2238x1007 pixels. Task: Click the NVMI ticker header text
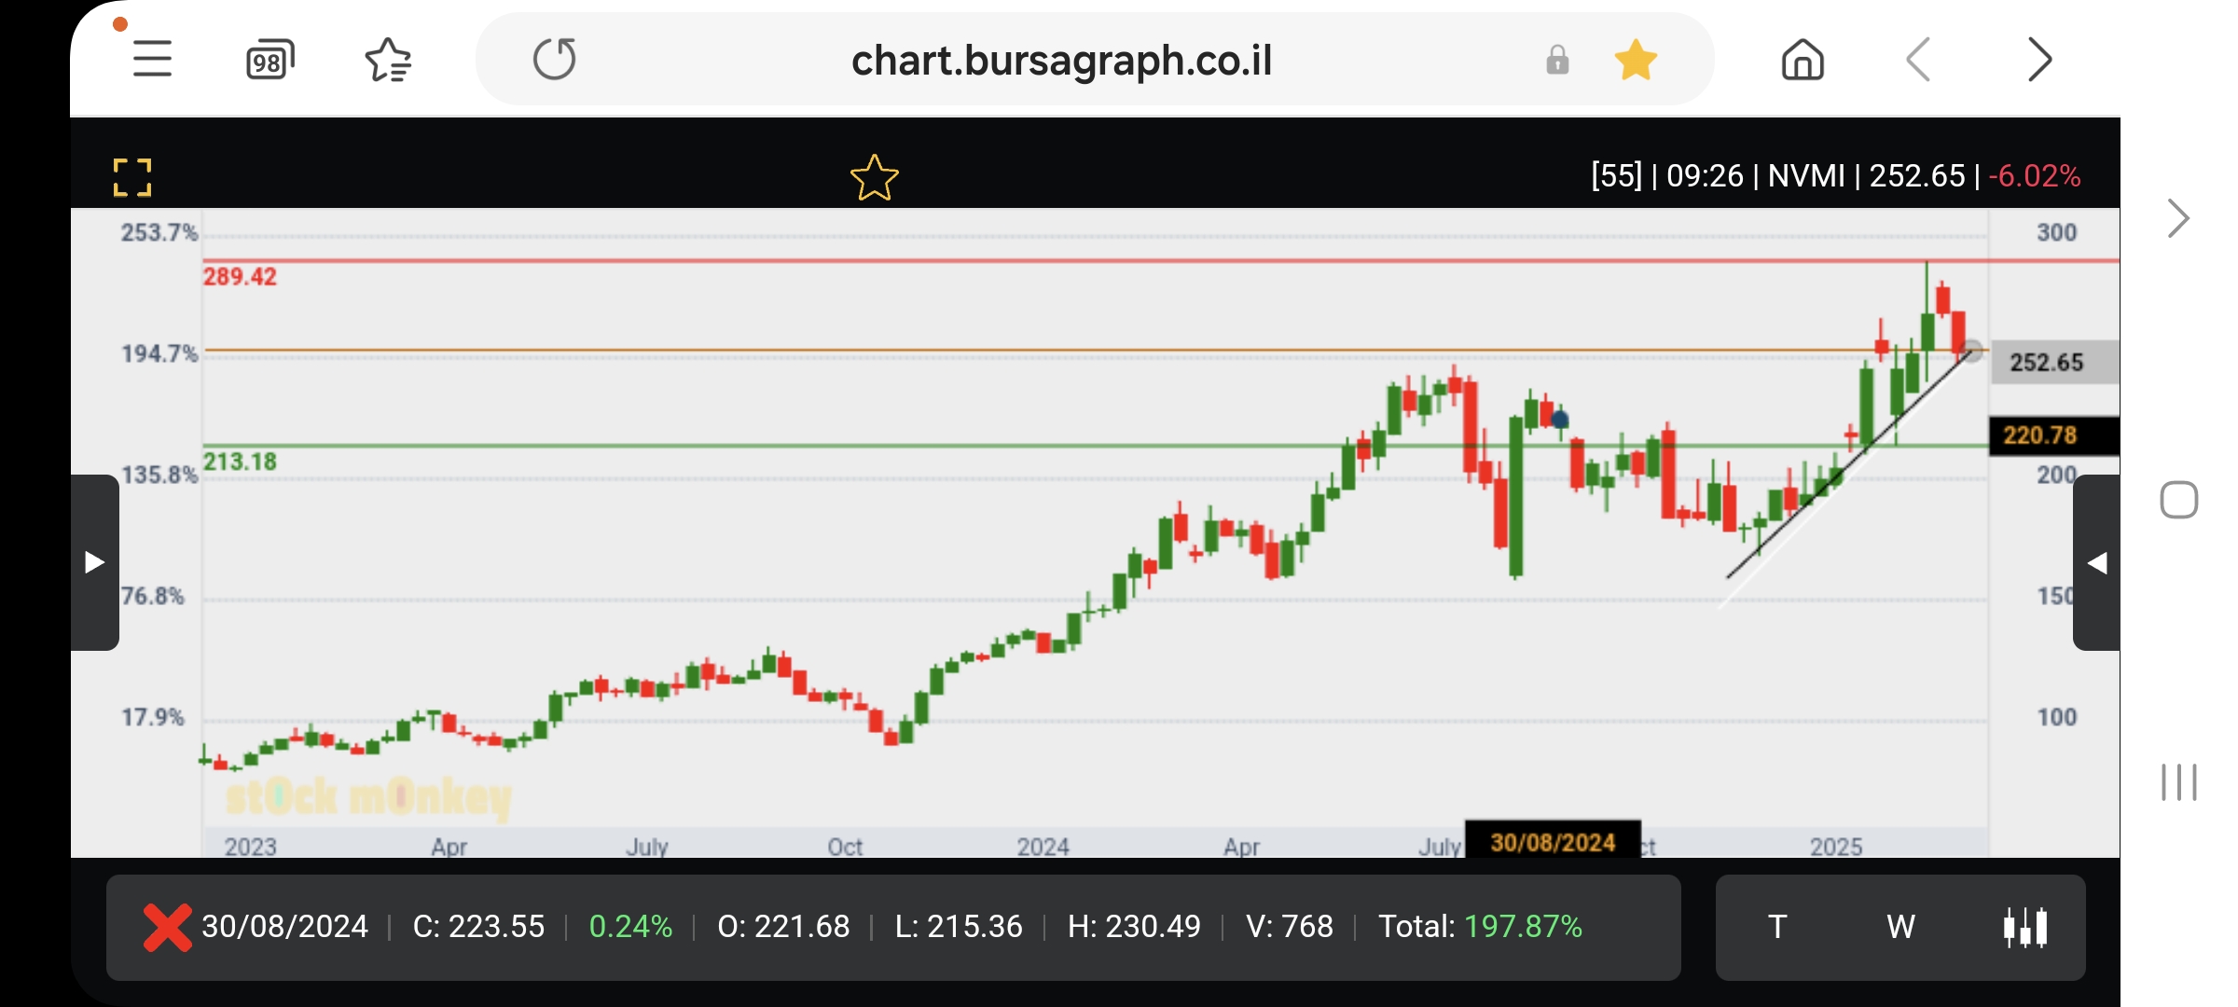pyautogui.click(x=1806, y=175)
